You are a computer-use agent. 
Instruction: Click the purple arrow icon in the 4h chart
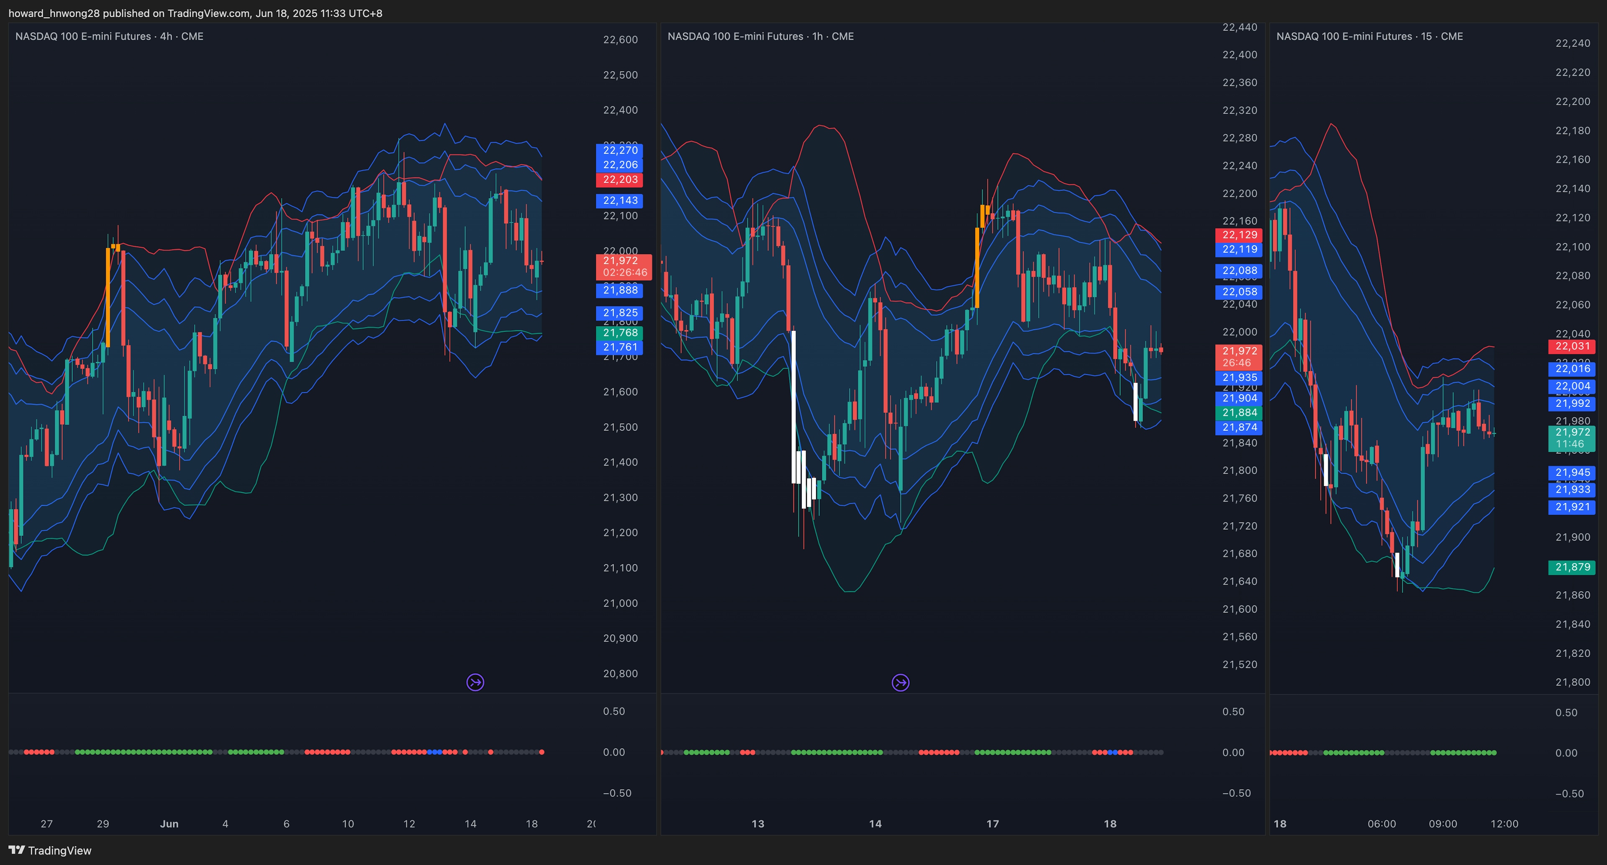475,682
